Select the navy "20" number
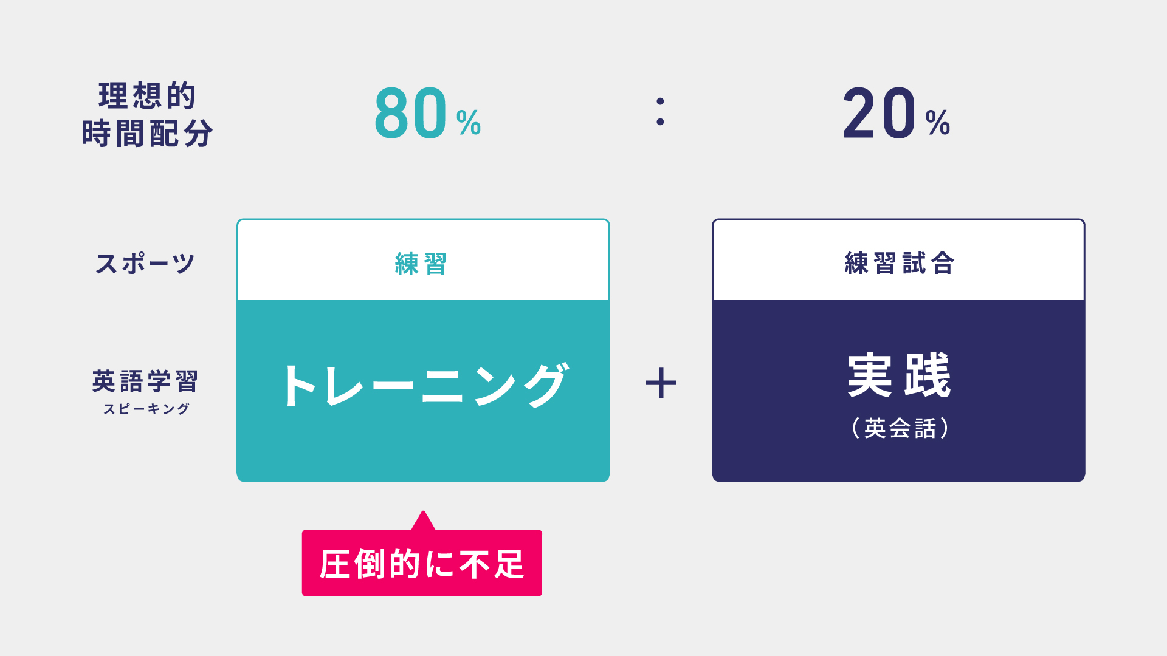The width and height of the screenshot is (1167, 656). (879, 114)
